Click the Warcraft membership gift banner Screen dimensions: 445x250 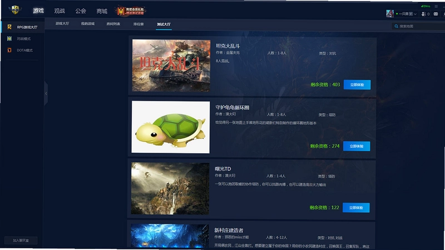[x=131, y=11]
